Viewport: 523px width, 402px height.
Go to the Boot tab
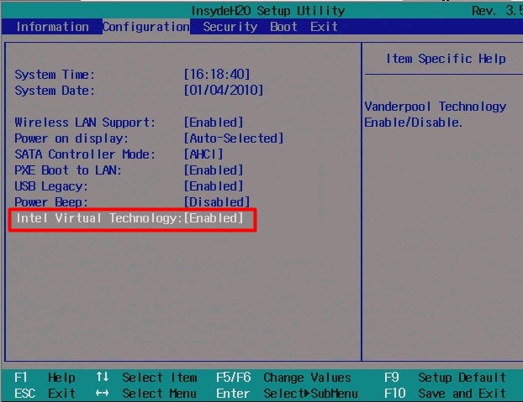[x=283, y=27]
